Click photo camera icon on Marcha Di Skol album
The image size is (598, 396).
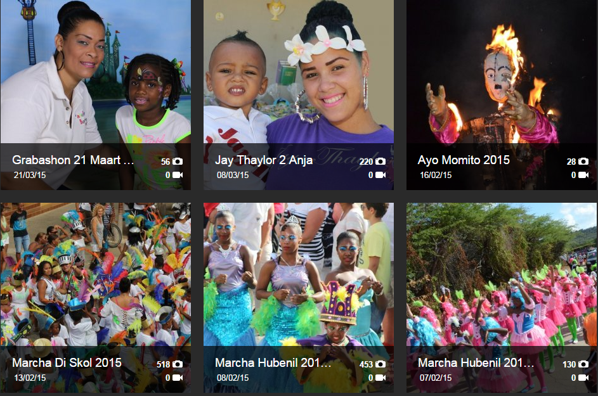pyautogui.click(x=178, y=364)
